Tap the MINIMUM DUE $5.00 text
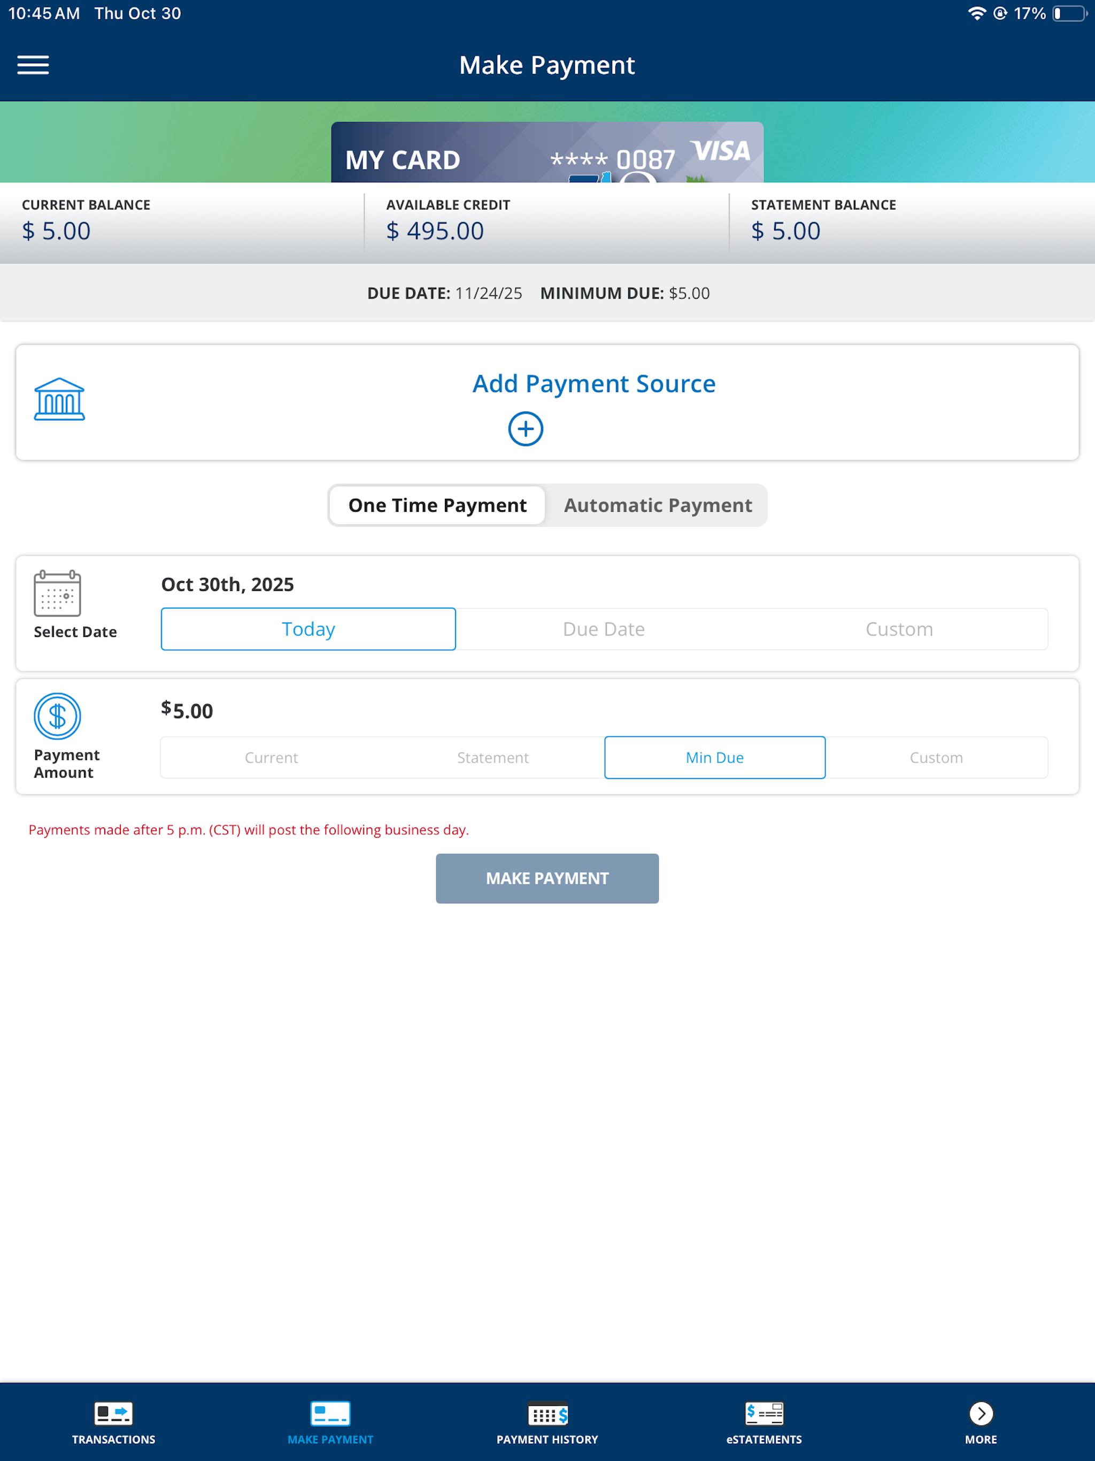The image size is (1095, 1461). click(625, 293)
